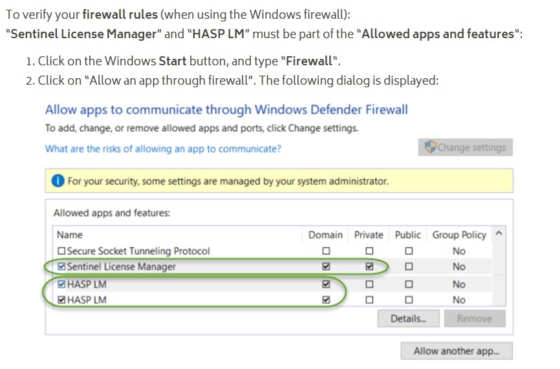Toggle Sentinel License Manager Domain checkbox

pyautogui.click(x=326, y=266)
